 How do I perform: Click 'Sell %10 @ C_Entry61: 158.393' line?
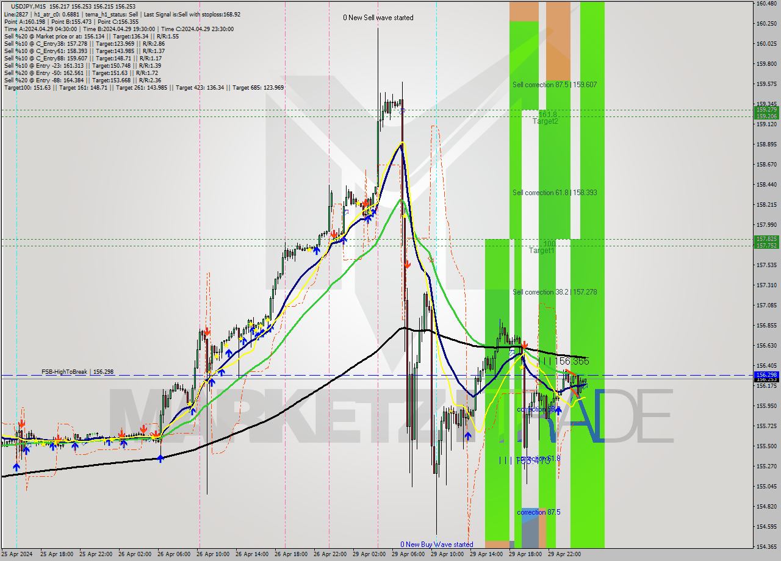click(84, 51)
